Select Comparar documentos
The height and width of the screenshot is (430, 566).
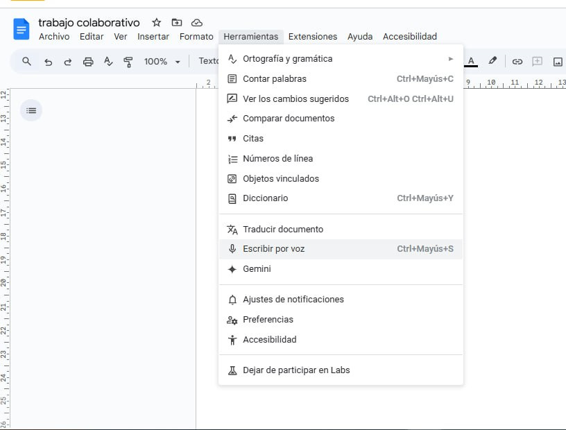[341, 119]
